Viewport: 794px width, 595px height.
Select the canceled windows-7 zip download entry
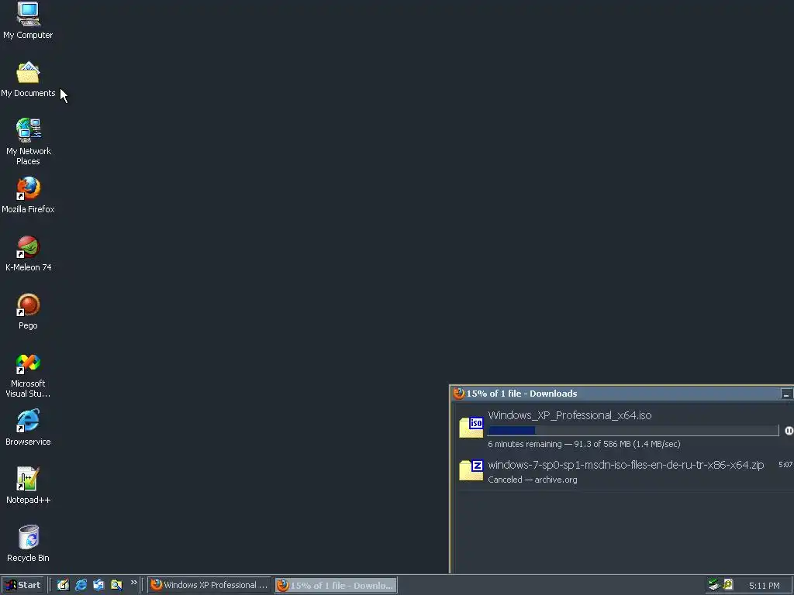tap(624, 472)
